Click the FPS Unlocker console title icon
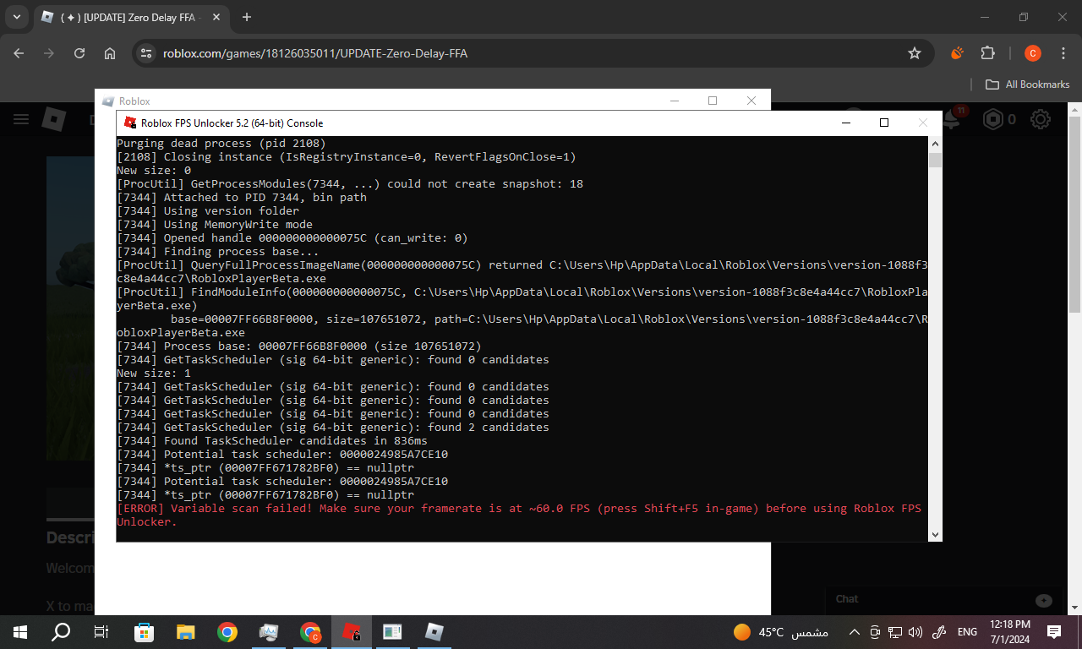Image resolution: width=1082 pixels, height=649 pixels. click(130, 123)
